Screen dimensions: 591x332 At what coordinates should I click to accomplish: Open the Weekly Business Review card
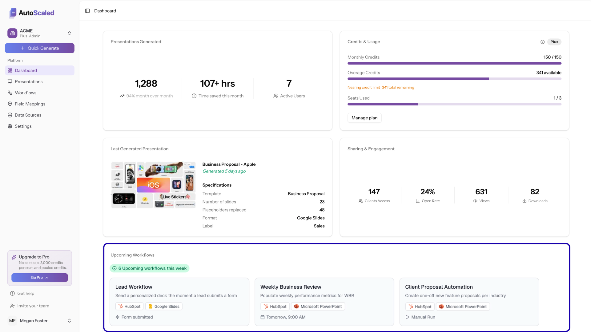click(x=324, y=302)
